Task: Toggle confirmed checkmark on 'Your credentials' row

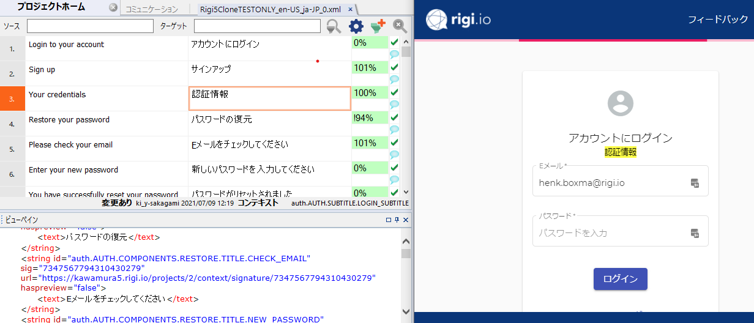Action: pyautogui.click(x=394, y=92)
